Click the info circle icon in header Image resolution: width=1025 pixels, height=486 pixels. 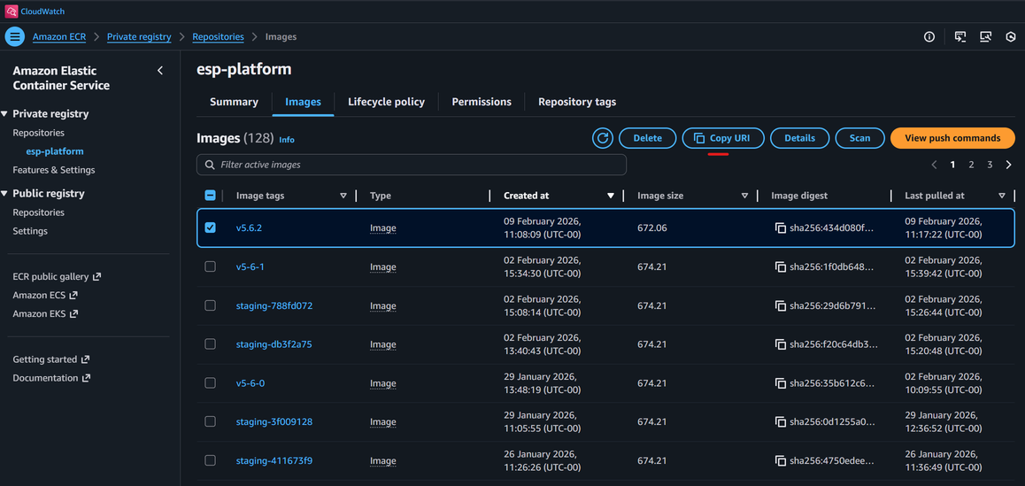click(x=929, y=37)
